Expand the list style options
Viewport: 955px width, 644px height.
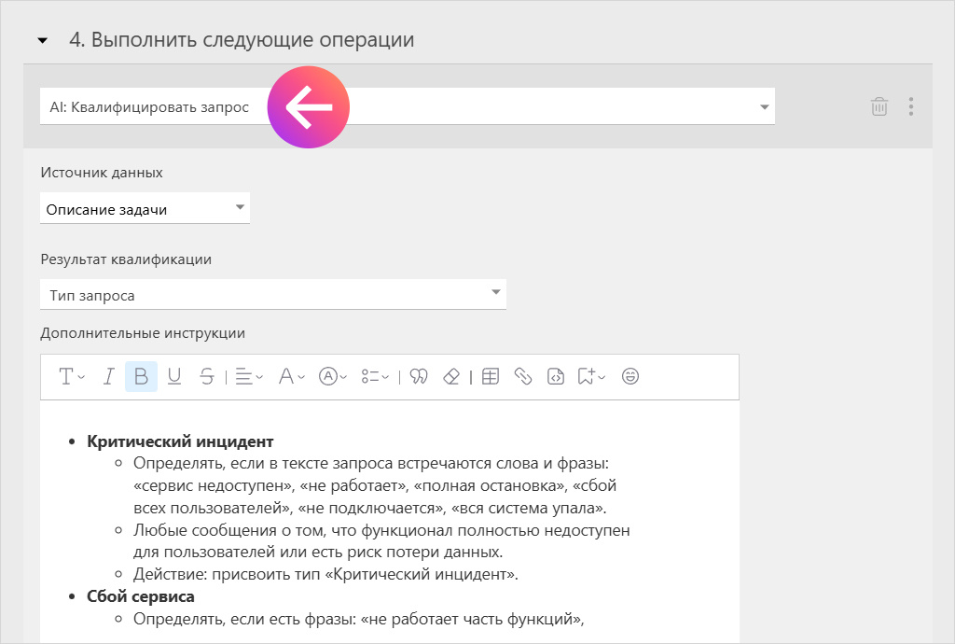(369, 376)
